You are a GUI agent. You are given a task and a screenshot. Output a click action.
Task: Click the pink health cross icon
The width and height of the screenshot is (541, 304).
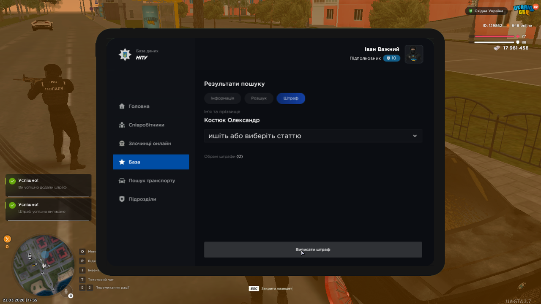(x=518, y=36)
